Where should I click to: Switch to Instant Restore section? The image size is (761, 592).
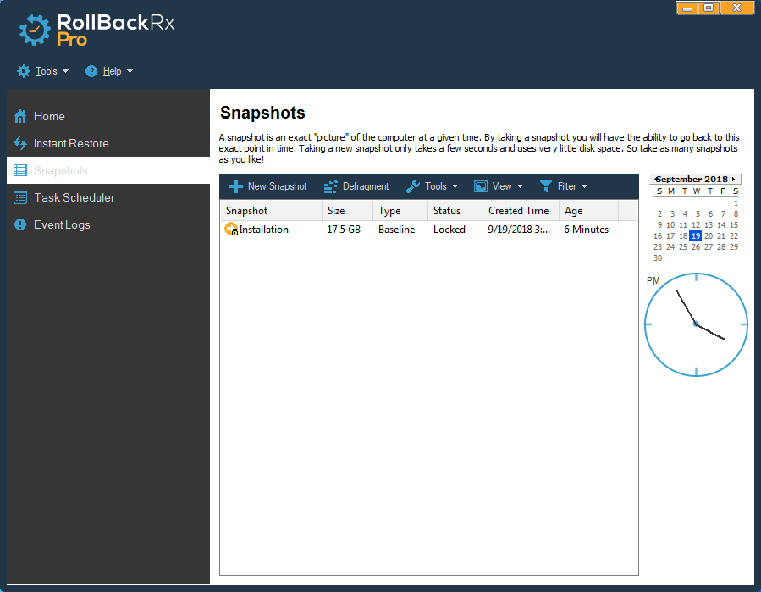pos(108,143)
